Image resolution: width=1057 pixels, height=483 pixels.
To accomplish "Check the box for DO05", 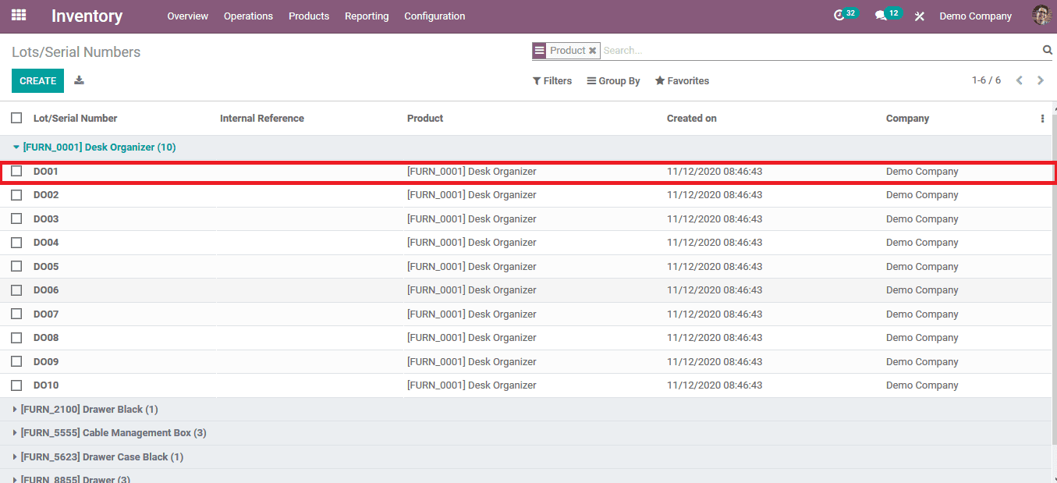I will coord(16,266).
